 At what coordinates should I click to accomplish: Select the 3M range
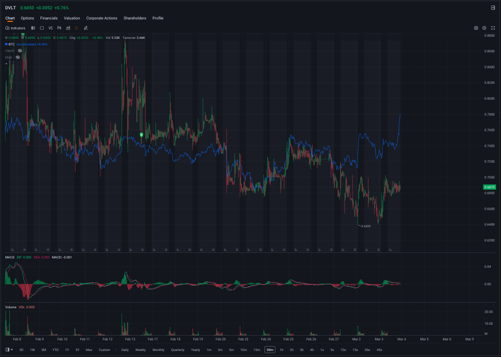pyautogui.click(x=43, y=350)
